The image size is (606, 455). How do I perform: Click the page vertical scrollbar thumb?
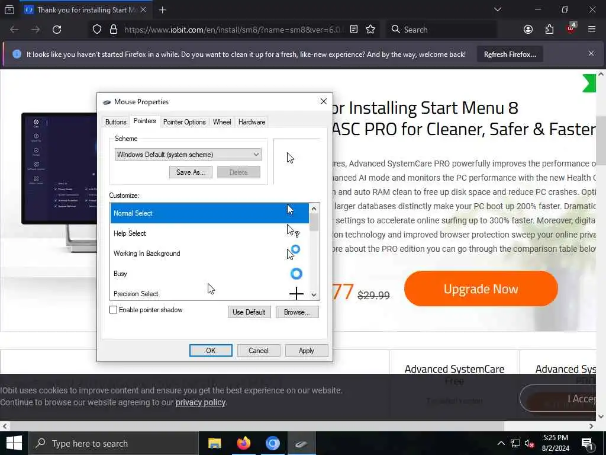pyautogui.click(x=601, y=140)
